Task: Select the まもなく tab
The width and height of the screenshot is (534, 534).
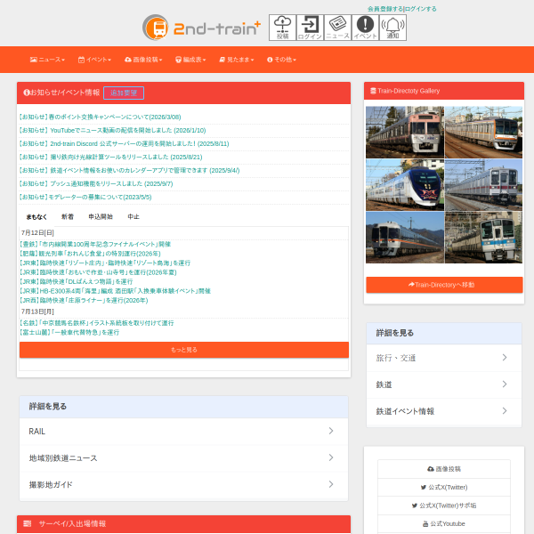Action: coord(36,217)
